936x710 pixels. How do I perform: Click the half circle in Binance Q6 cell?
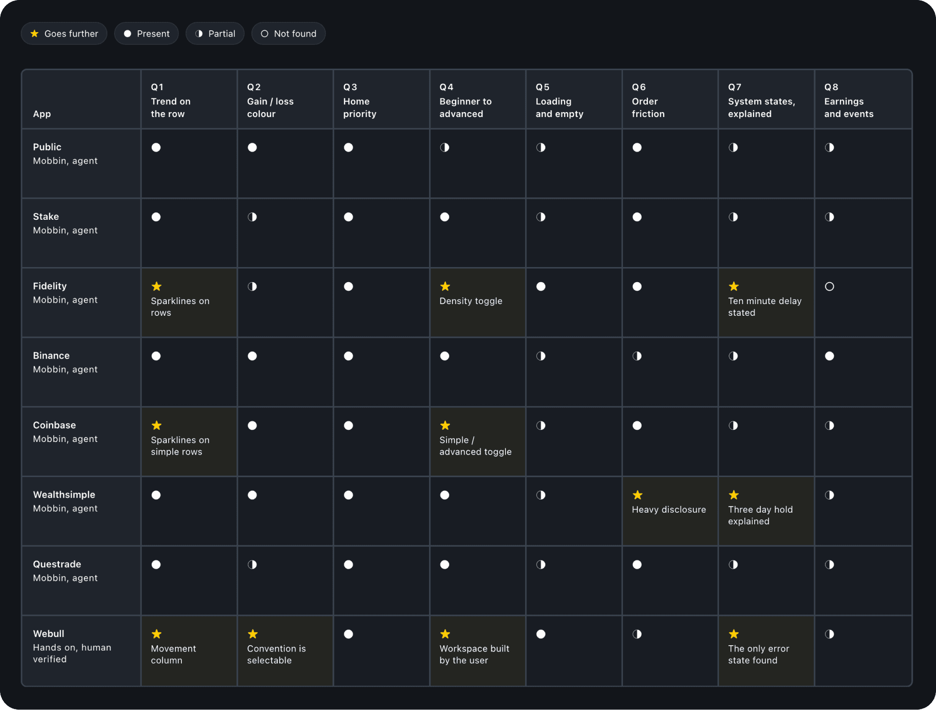[x=637, y=356]
